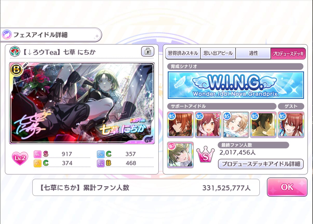The image size is (313, 224).
Task: Click the Lv.2 heart icon
Action: (20, 159)
